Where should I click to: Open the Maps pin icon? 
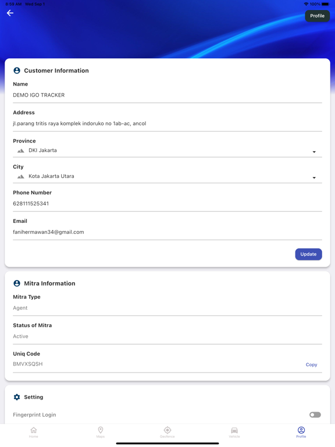(101, 430)
